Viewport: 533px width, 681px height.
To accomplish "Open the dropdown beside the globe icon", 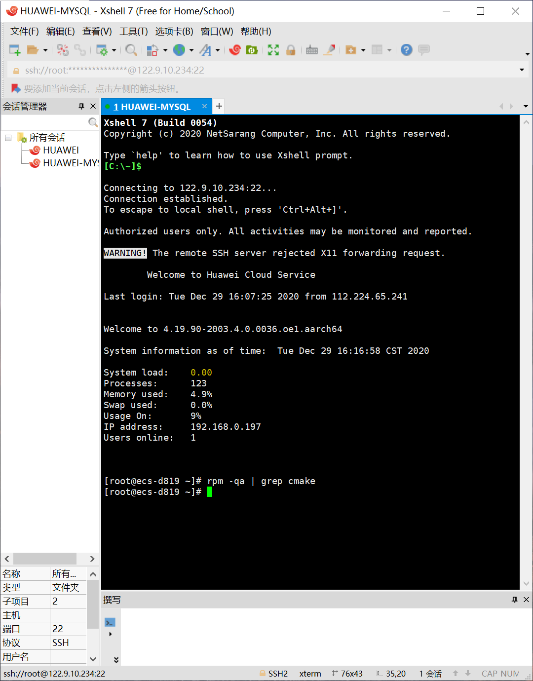I will (191, 50).
